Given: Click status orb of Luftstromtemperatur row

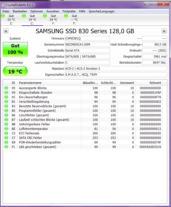Looking at the screenshot, I should tap(6, 129).
